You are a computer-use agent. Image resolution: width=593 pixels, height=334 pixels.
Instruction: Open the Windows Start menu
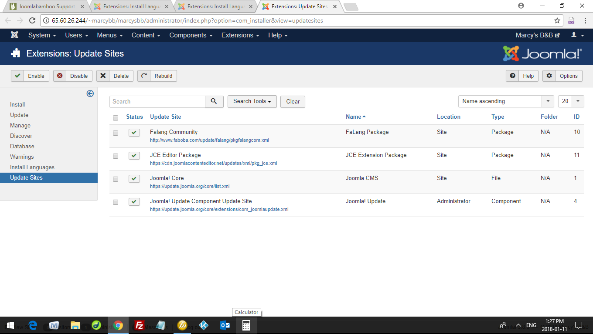[x=10, y=325]
